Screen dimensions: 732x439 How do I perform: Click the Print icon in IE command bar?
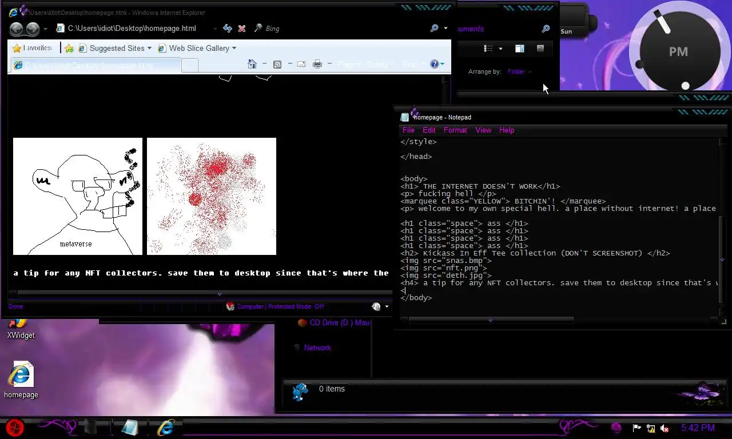click(x=317, y=64)
